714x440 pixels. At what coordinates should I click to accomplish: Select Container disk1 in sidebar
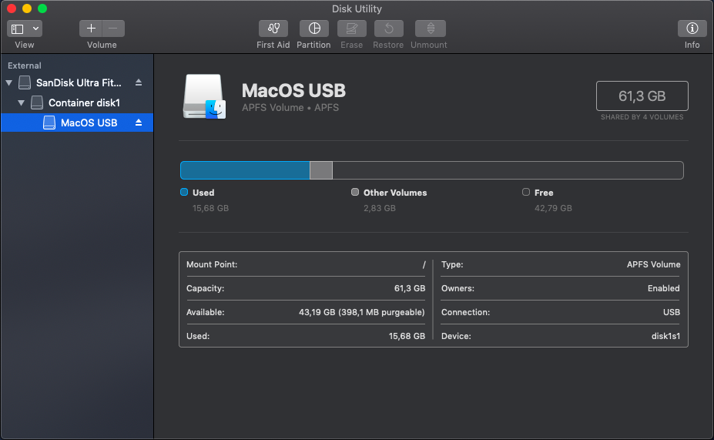(84, 102)
